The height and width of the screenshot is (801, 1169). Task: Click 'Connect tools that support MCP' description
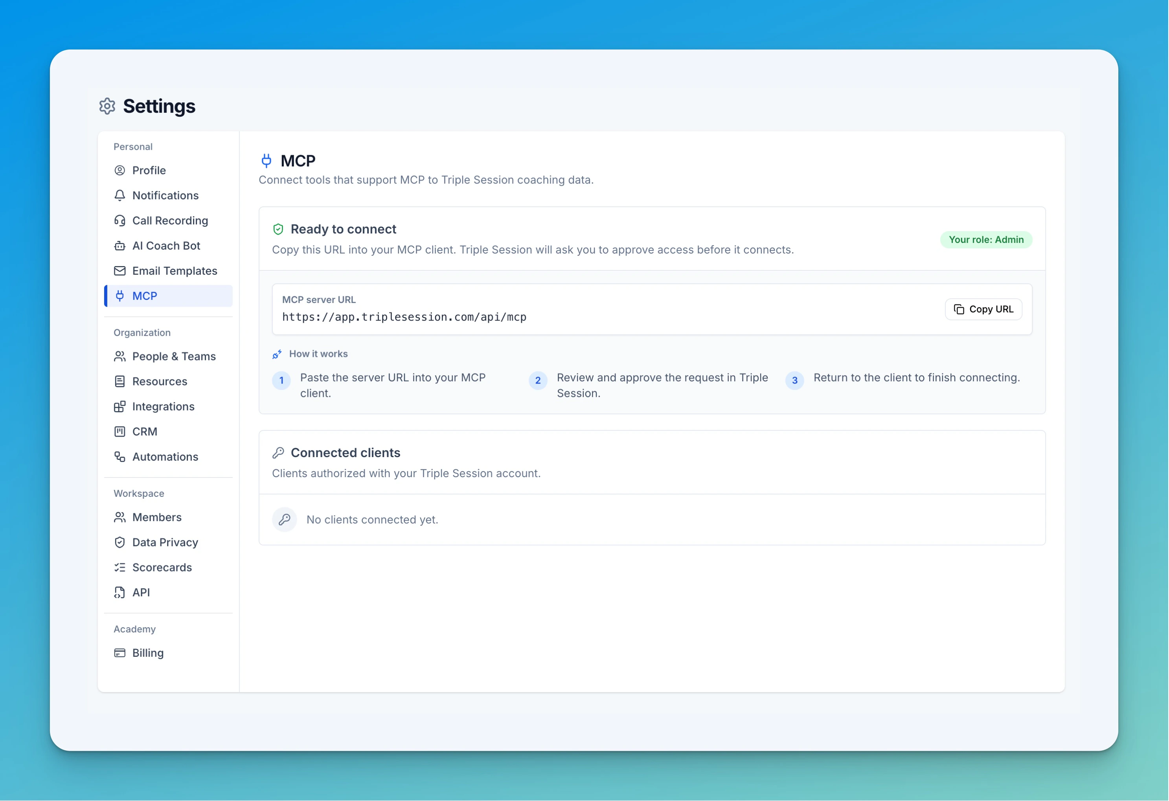click(426, 180)
